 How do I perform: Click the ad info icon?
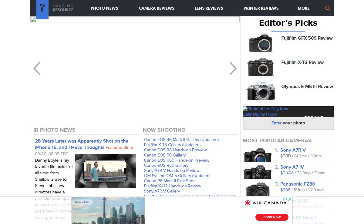[x=285, y=199]
